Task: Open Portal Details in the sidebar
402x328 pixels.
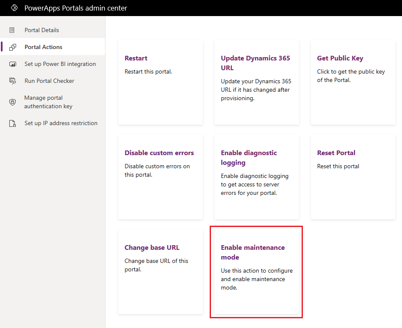Action: click(x=42, y=30)
